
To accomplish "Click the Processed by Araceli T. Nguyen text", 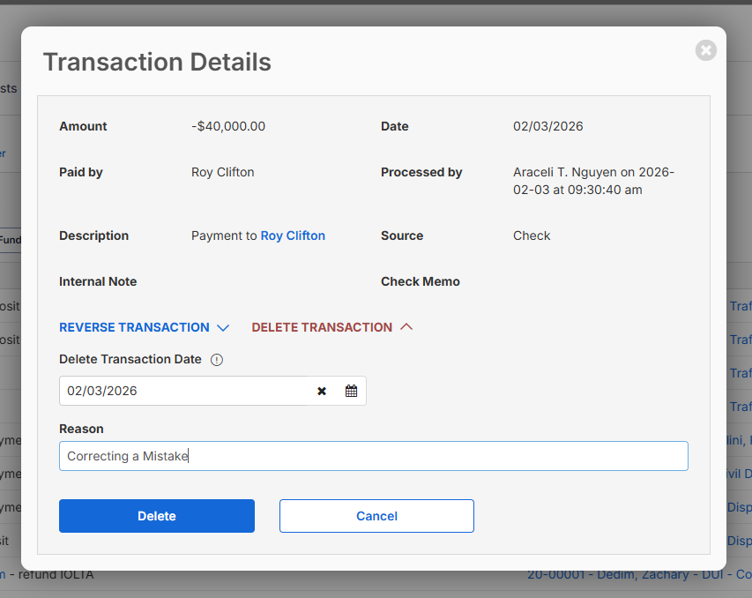I will pos(592,181).
